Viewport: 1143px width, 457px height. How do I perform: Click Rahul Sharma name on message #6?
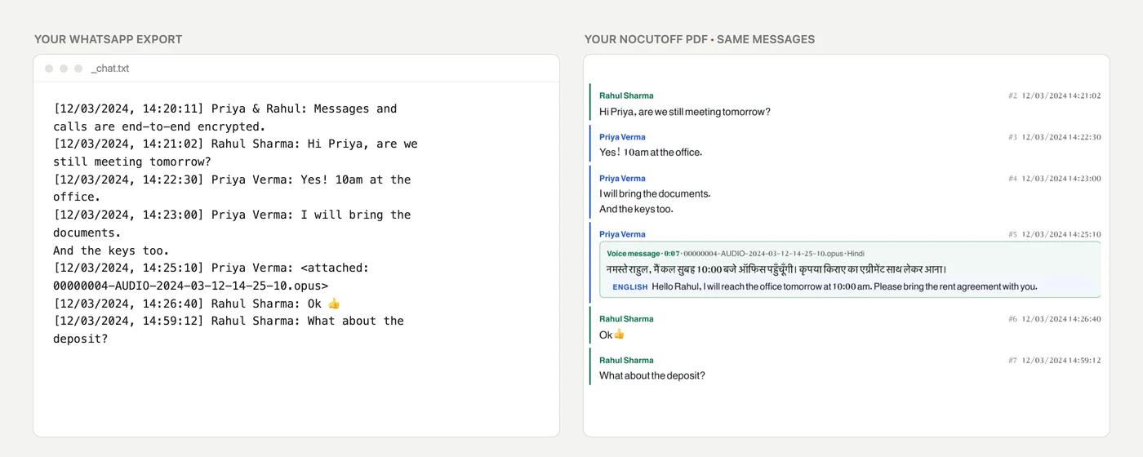[626, 319]
